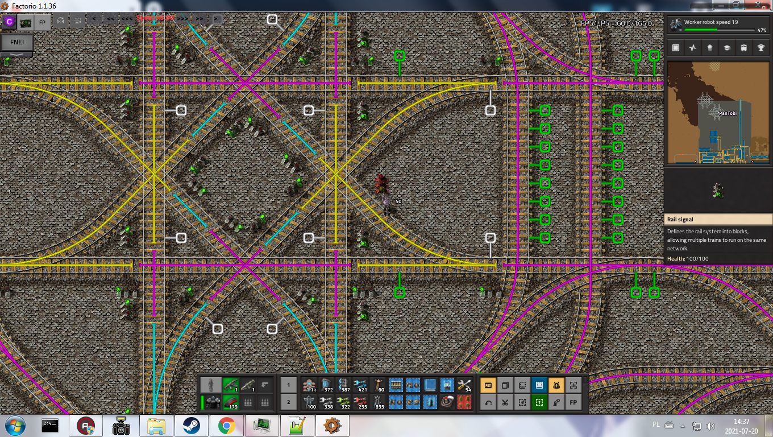Viewport: 773px width, 437px height.
Task: Click the double right arrow speed button
Action: click(x=200, y=19)
